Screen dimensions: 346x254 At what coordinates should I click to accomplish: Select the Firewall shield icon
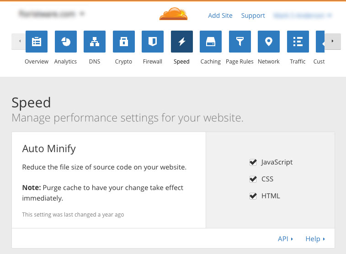click(153, 42)
